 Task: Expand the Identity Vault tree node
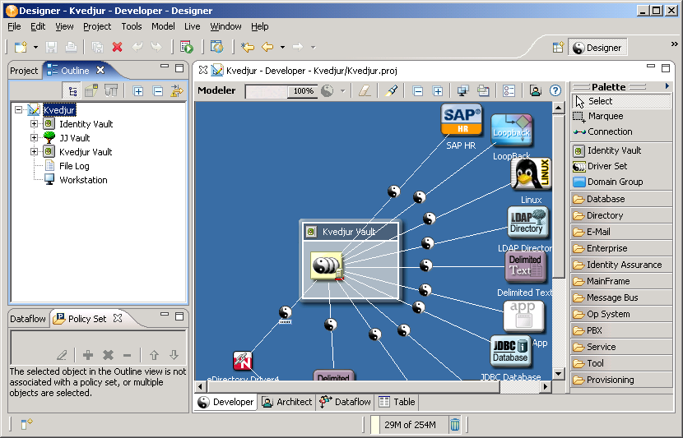34,124
